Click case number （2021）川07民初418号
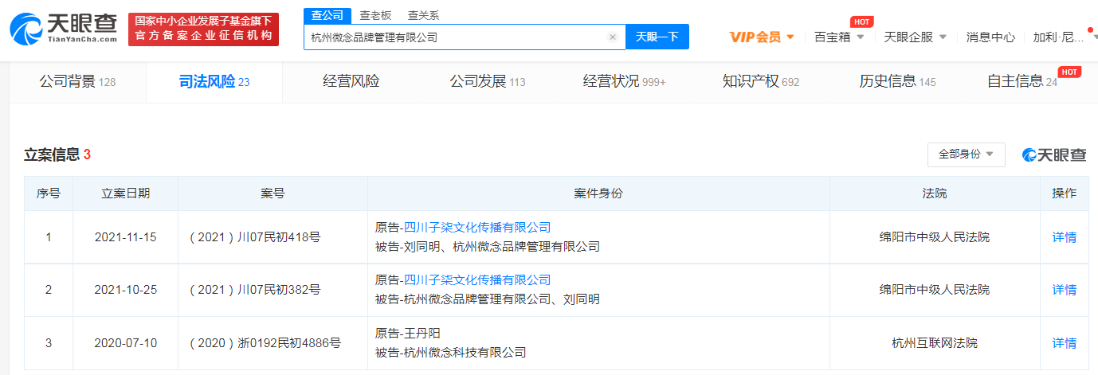This screenshot has height=375, width=1098. coord(255,237)
